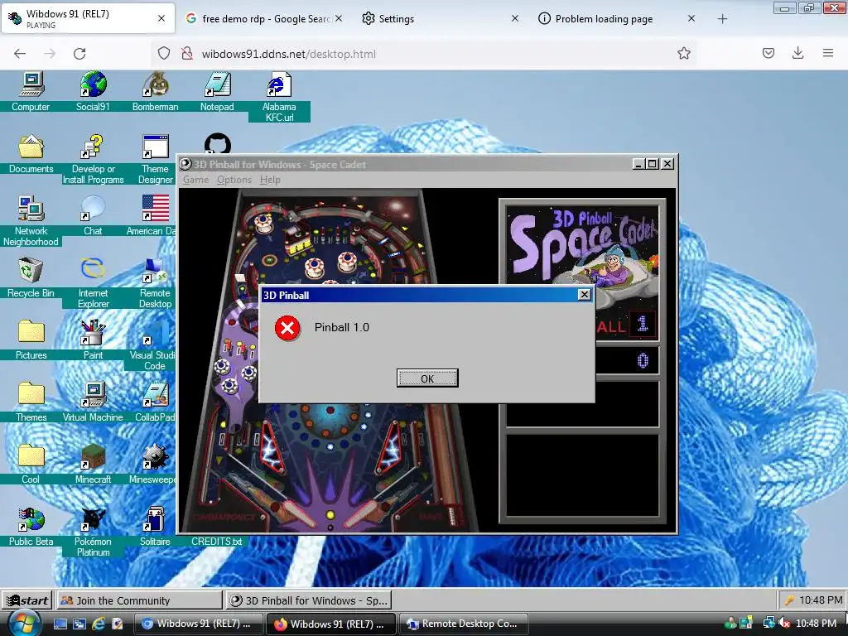This screenshot has width=848, height=636.
Task: Open the Options menu in Pinball
Action: point(234,180)
